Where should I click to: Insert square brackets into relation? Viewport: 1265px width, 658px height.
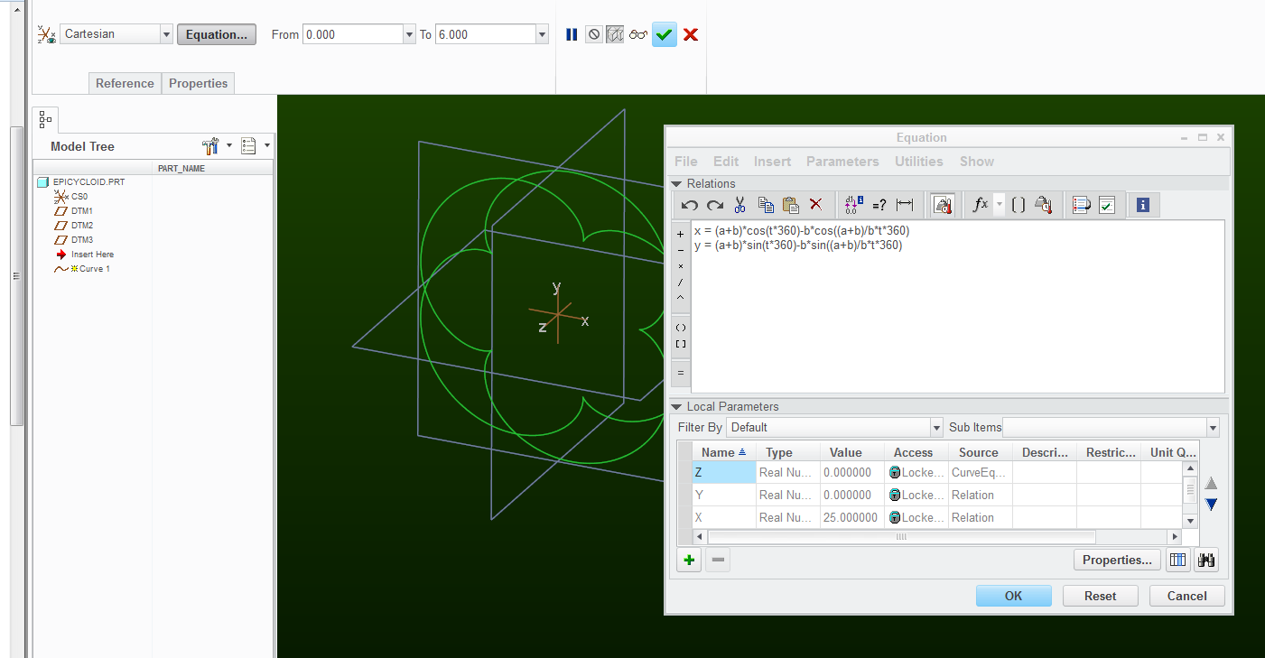681,344
